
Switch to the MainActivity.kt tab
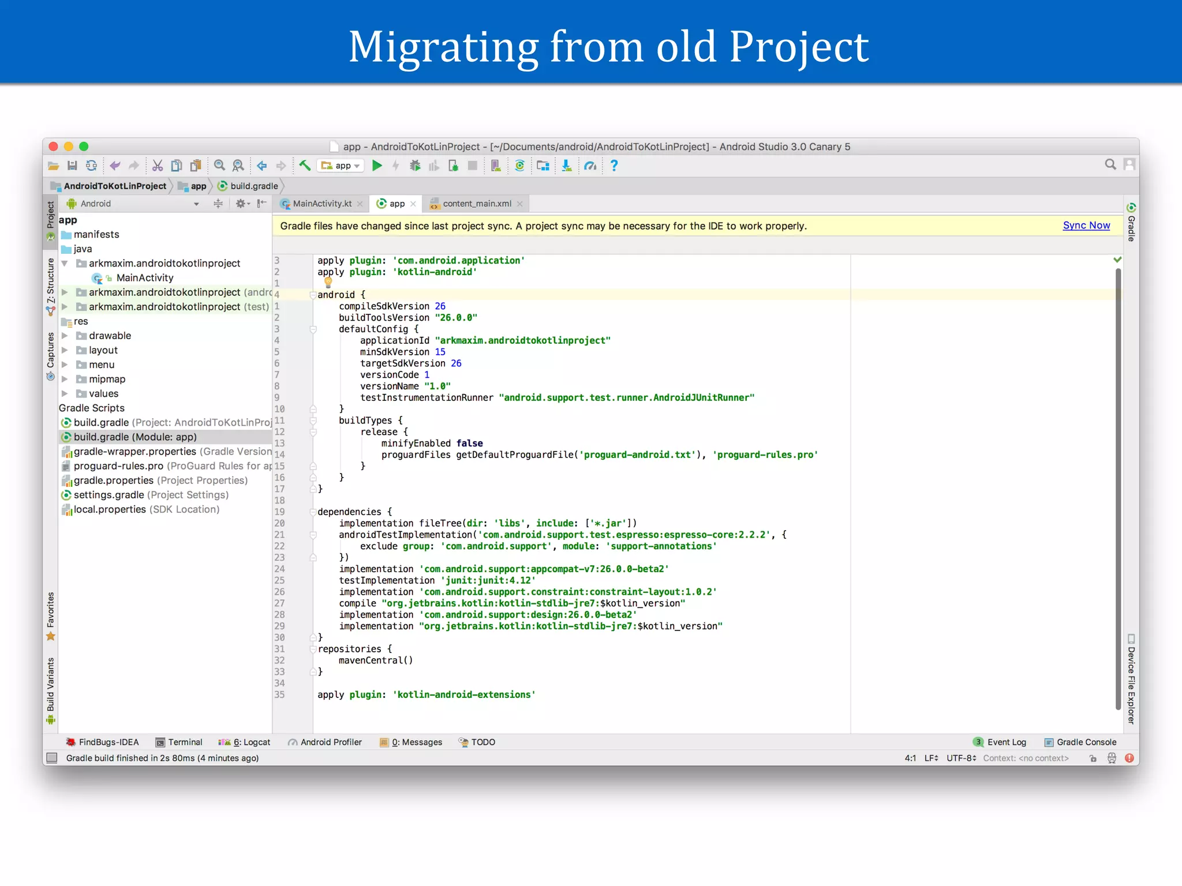[x=322, y=204]
